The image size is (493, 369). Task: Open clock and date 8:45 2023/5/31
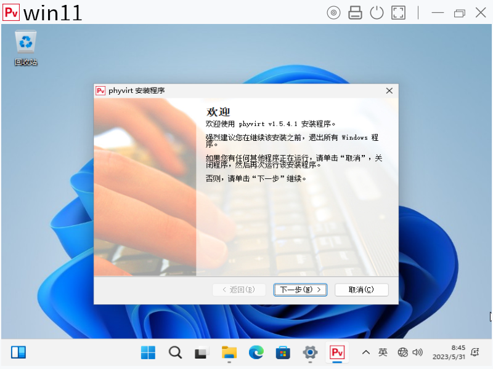point(449,352)
